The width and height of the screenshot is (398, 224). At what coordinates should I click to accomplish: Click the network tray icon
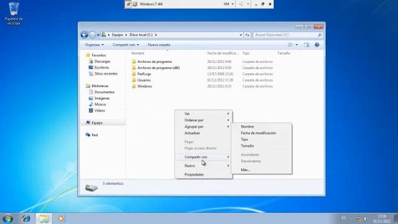[x=359, y=218]
